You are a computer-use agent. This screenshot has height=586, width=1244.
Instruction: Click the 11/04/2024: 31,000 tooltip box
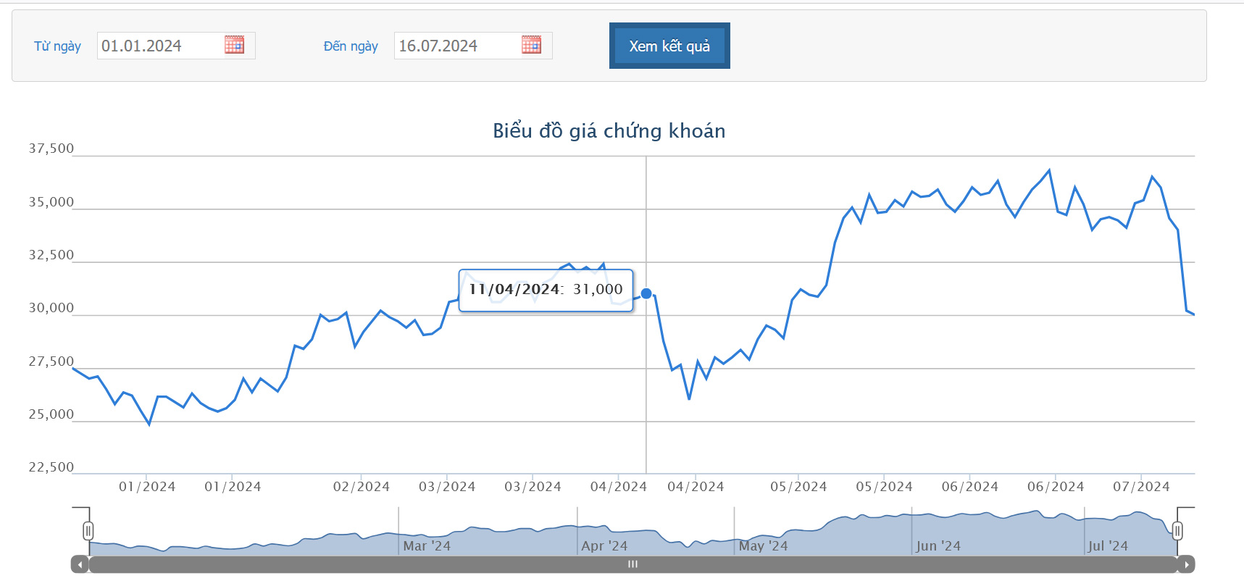pyautogui.click(x=546, y=290)
